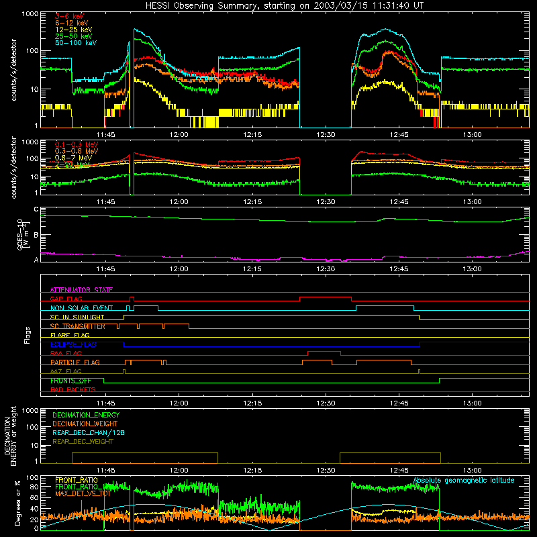The image size is (537, 537).
Task: Click the green 7-20 MeV legend label
Action: (x=72, y=164)
